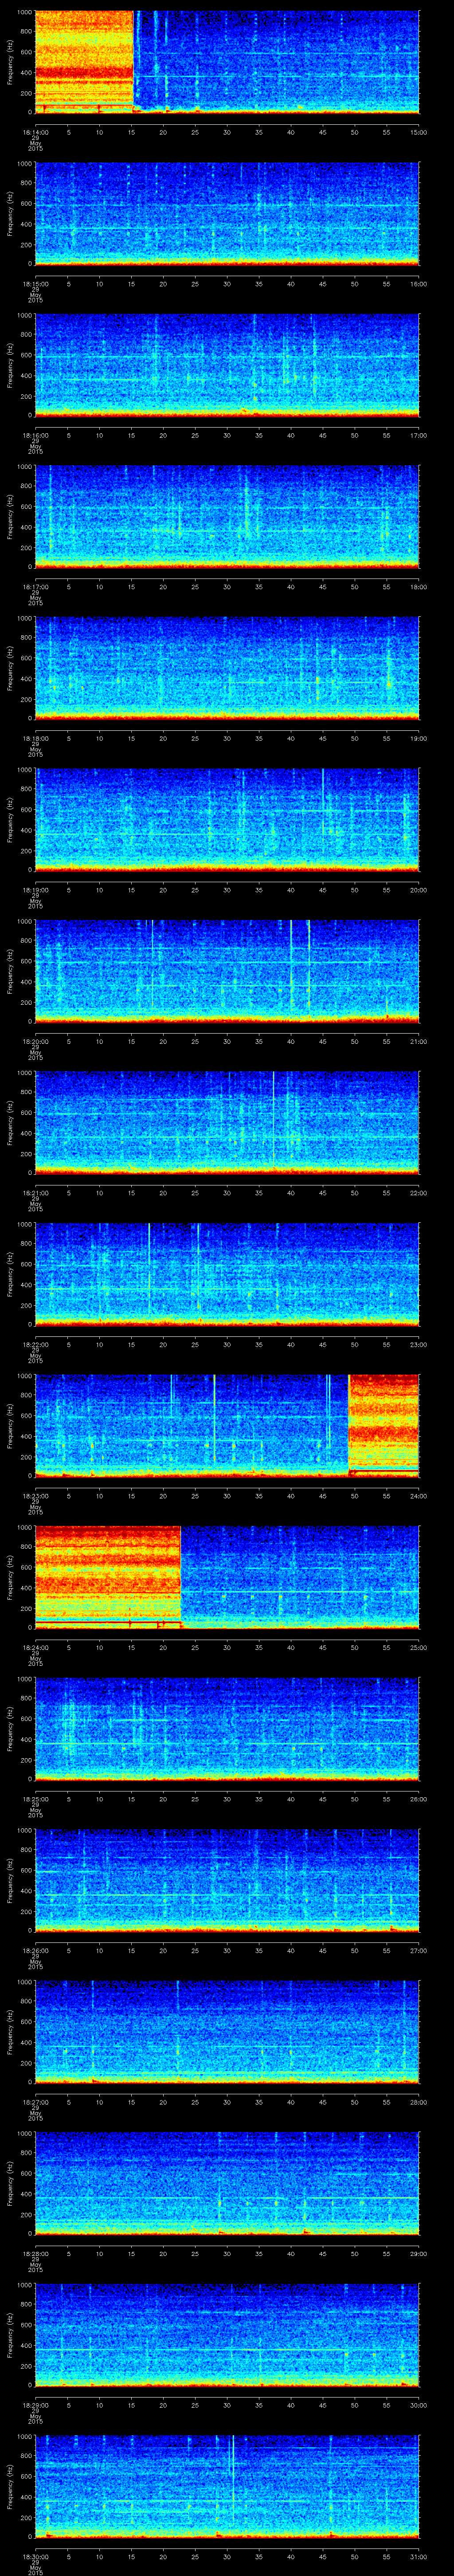The width and height of the screenshot is (454, 2576).
Task: Select the spectrogram panel starting at 18:20:00
Action: (x=227, y=971)
